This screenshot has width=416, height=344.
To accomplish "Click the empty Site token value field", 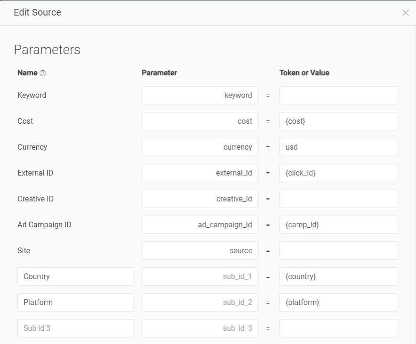I will (338, 250).
